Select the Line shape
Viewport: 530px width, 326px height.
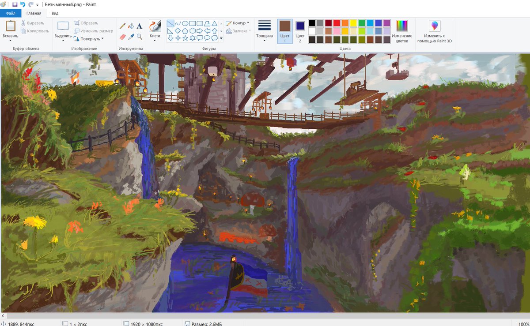tap(170, 23)
